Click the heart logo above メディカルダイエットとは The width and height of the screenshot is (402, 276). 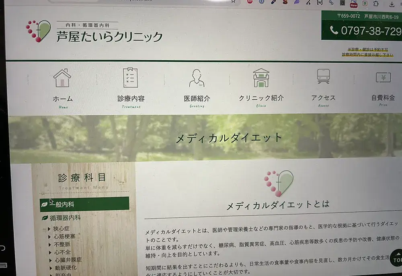point(279,184)
